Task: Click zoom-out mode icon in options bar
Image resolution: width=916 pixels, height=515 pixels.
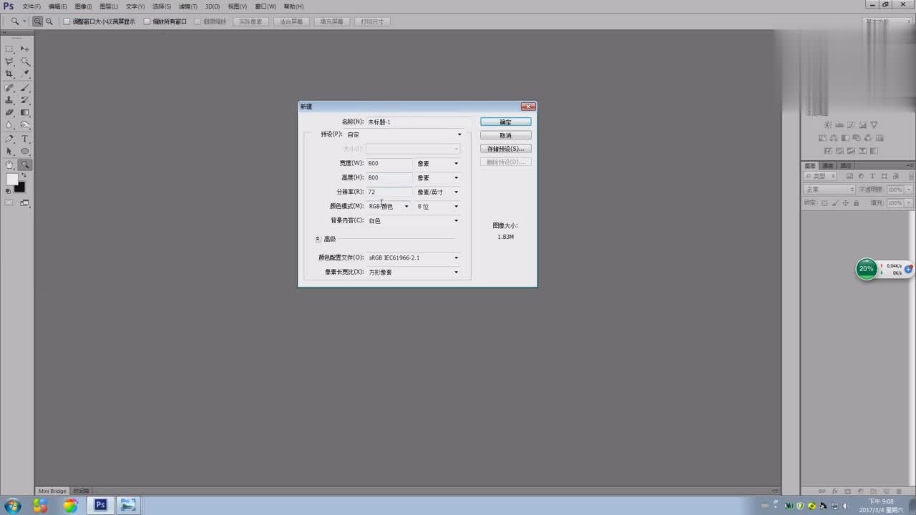Action: click(x=49, y=21)
